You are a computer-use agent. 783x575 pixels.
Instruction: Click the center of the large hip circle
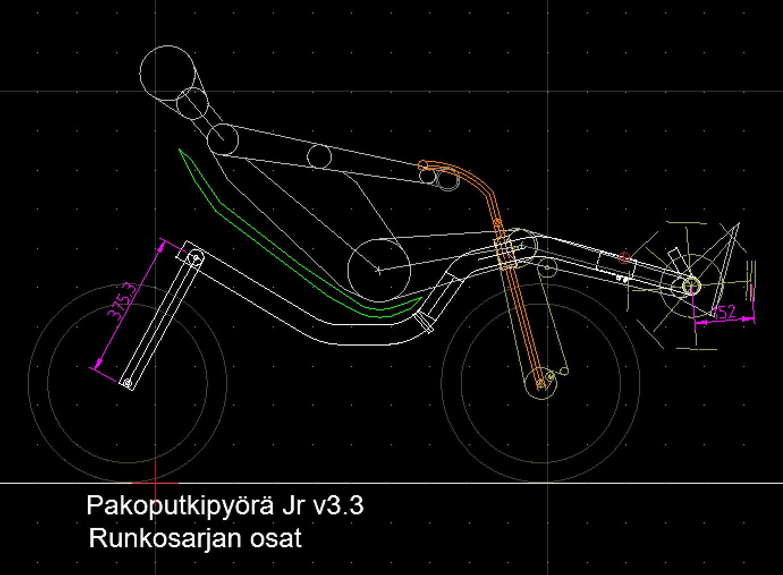379,270
